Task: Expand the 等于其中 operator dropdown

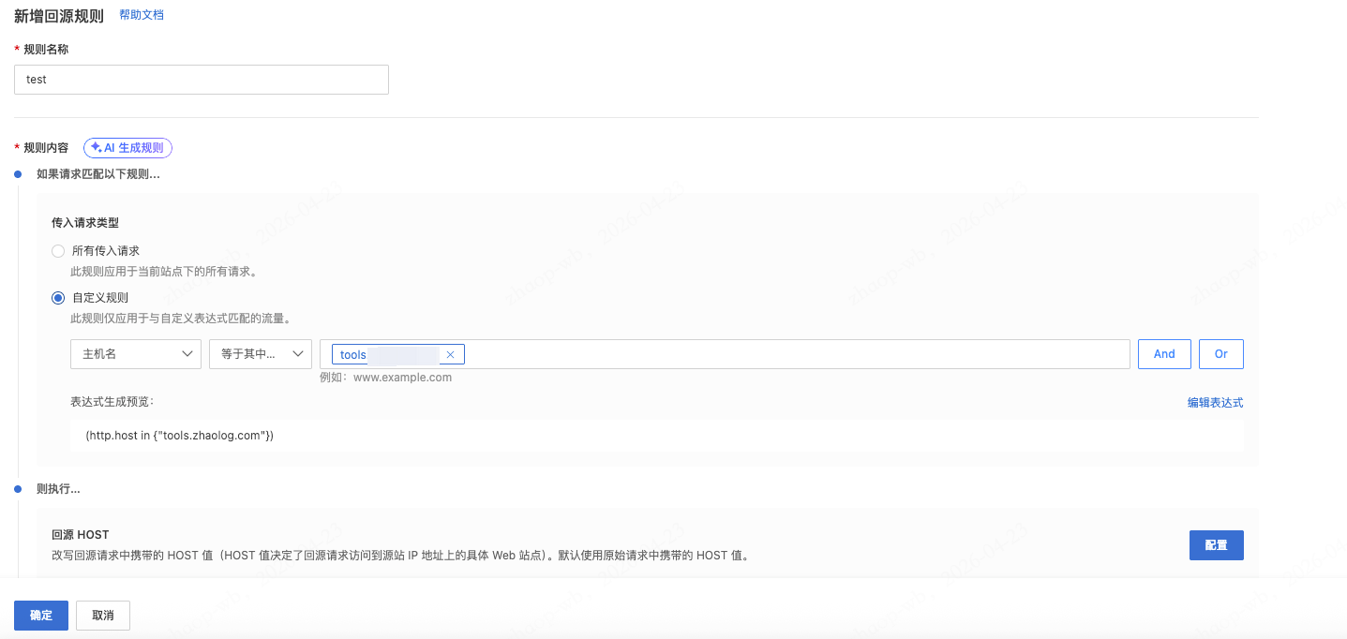Action: [260, 354]
